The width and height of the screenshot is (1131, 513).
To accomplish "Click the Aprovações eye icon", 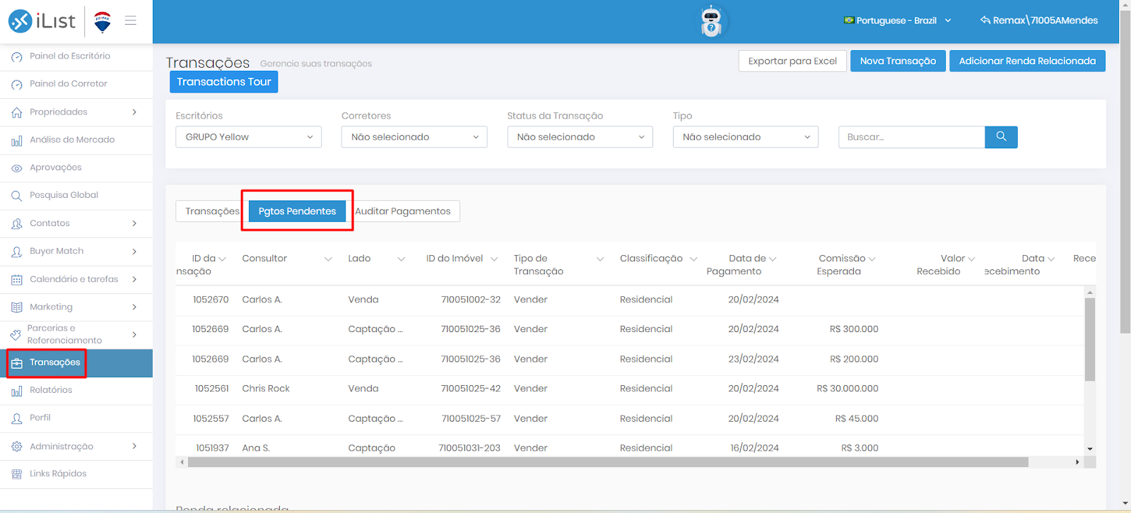I will tap(17, 168).
